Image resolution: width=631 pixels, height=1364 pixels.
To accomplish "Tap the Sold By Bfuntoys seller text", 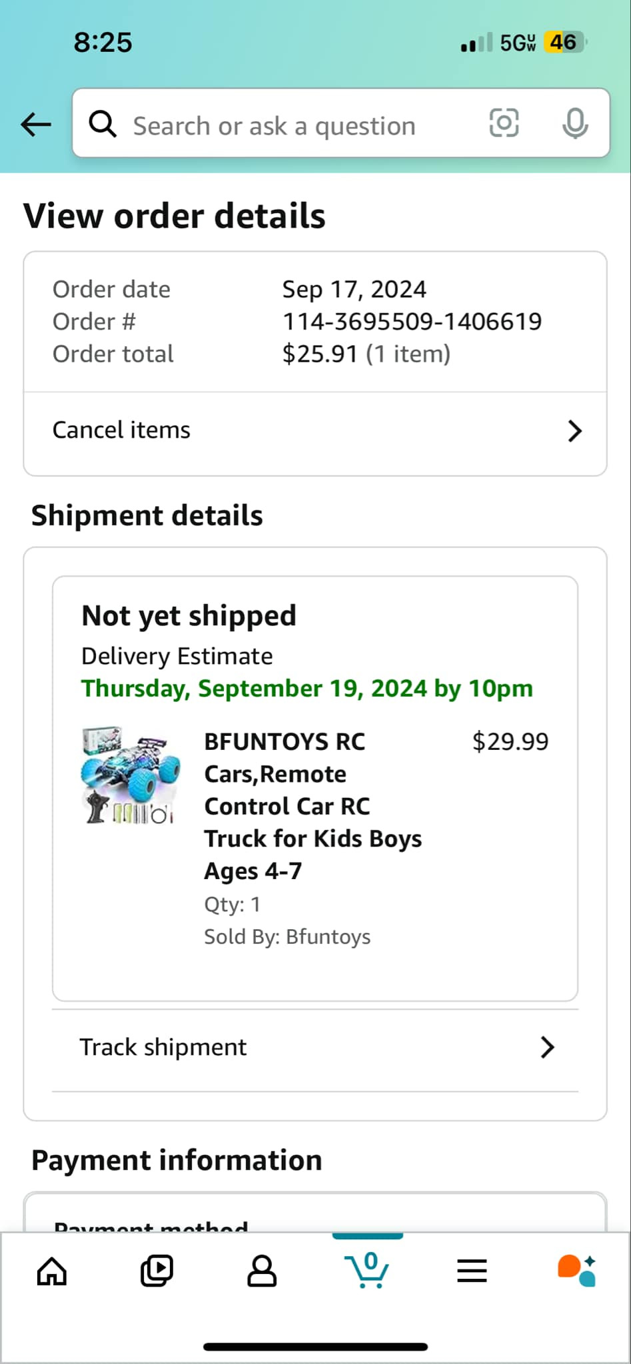I will click(x=287, y=937).
